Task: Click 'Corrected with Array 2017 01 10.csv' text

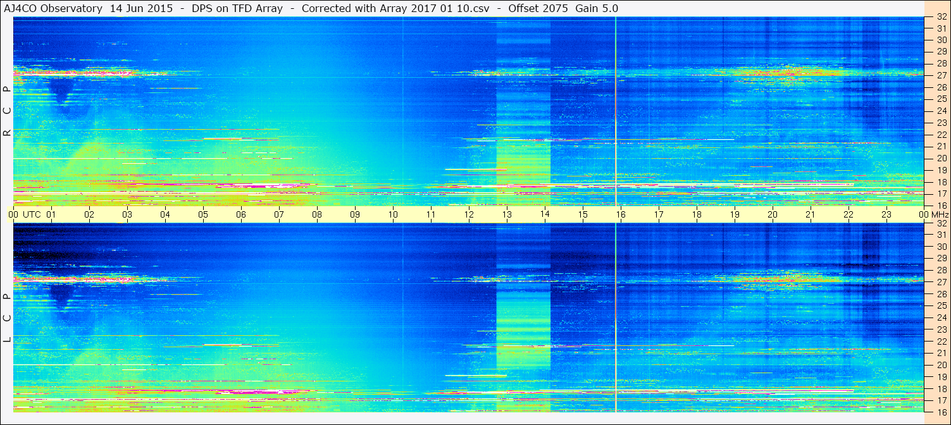Action: 399,8
